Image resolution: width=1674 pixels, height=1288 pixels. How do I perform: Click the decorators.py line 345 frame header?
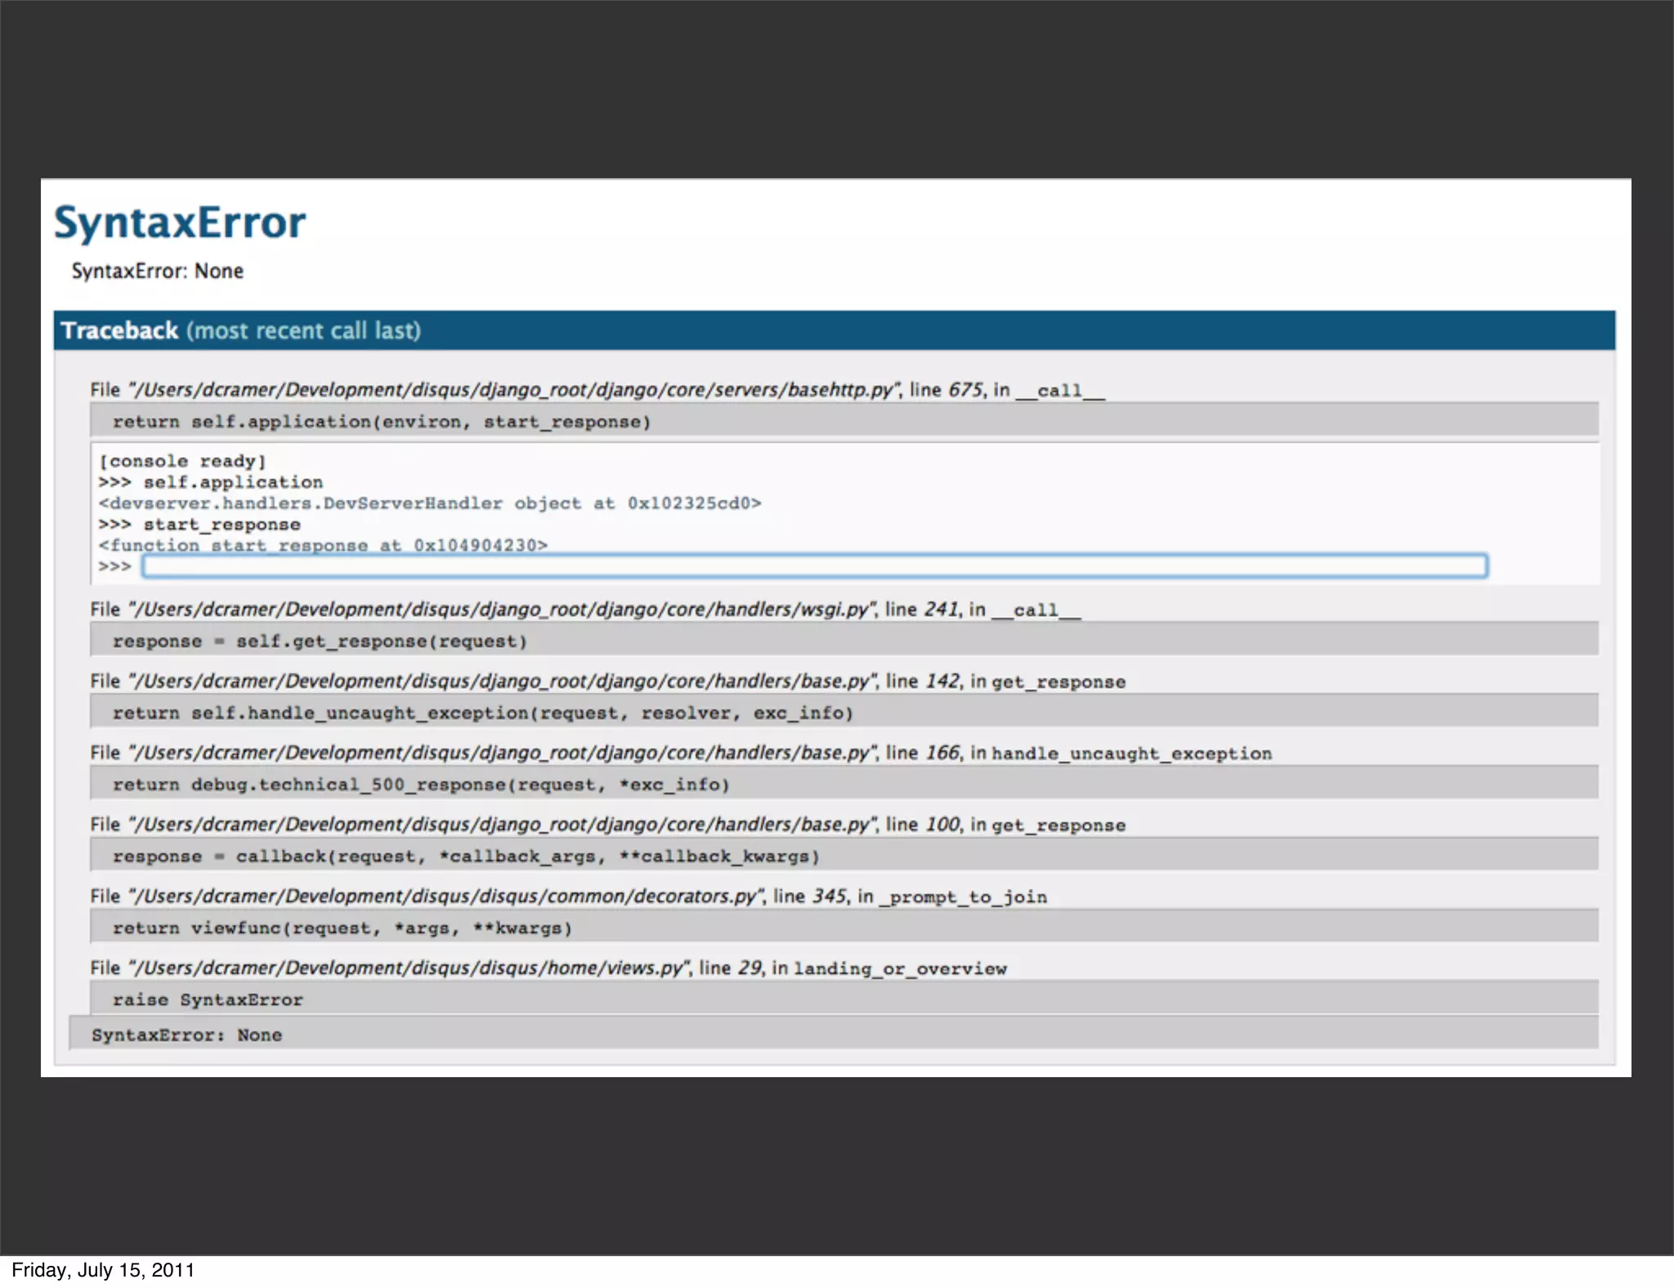click(x=568, y=897)
